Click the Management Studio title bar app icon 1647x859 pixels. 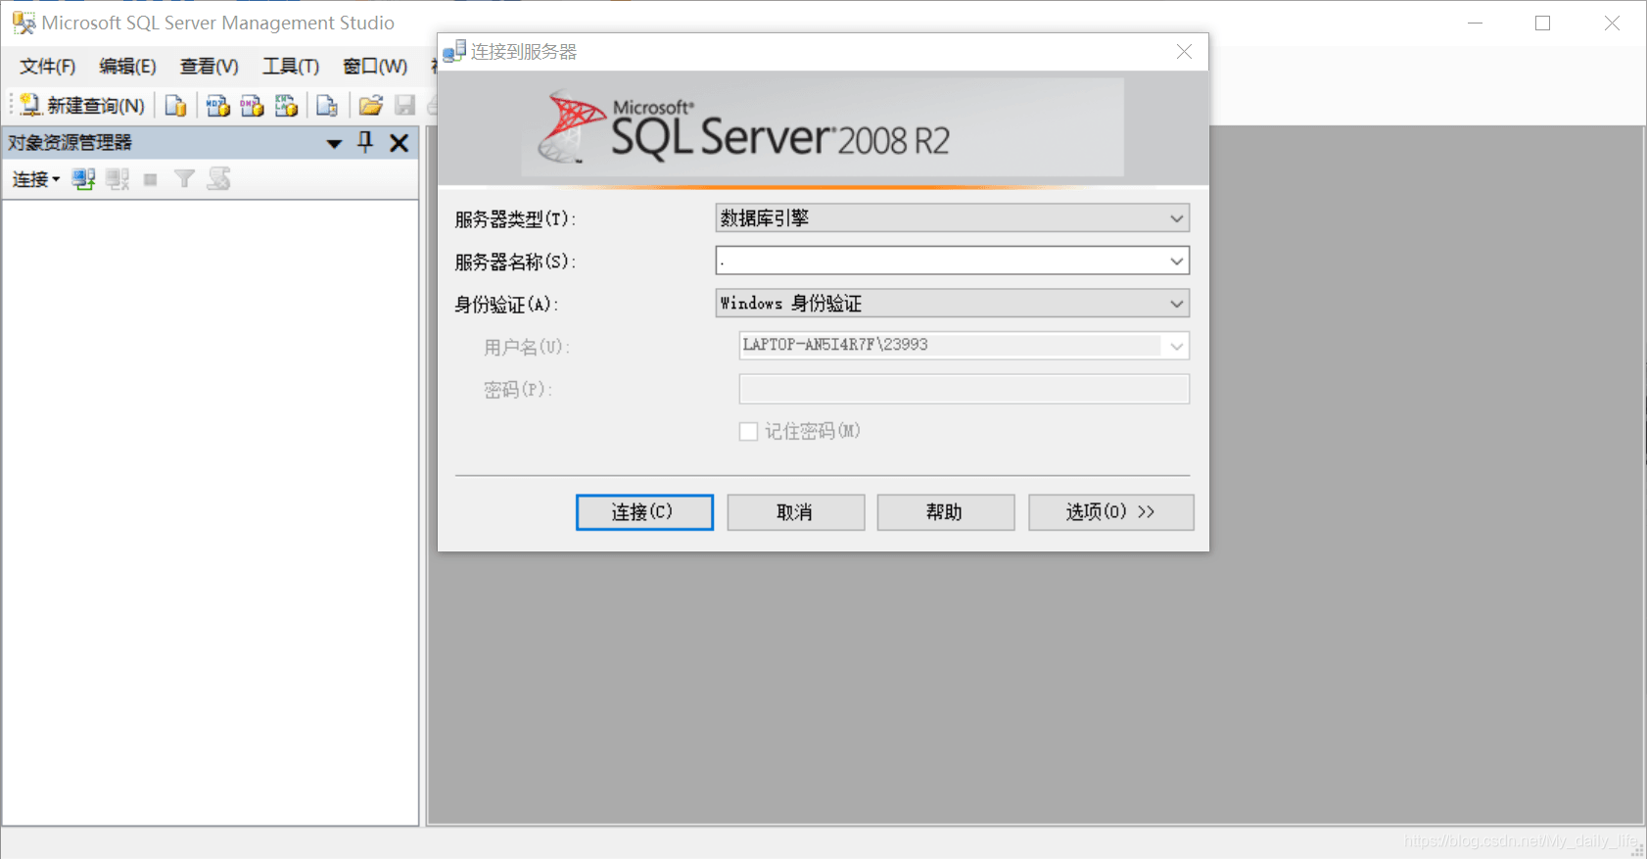tap(24, 23)
